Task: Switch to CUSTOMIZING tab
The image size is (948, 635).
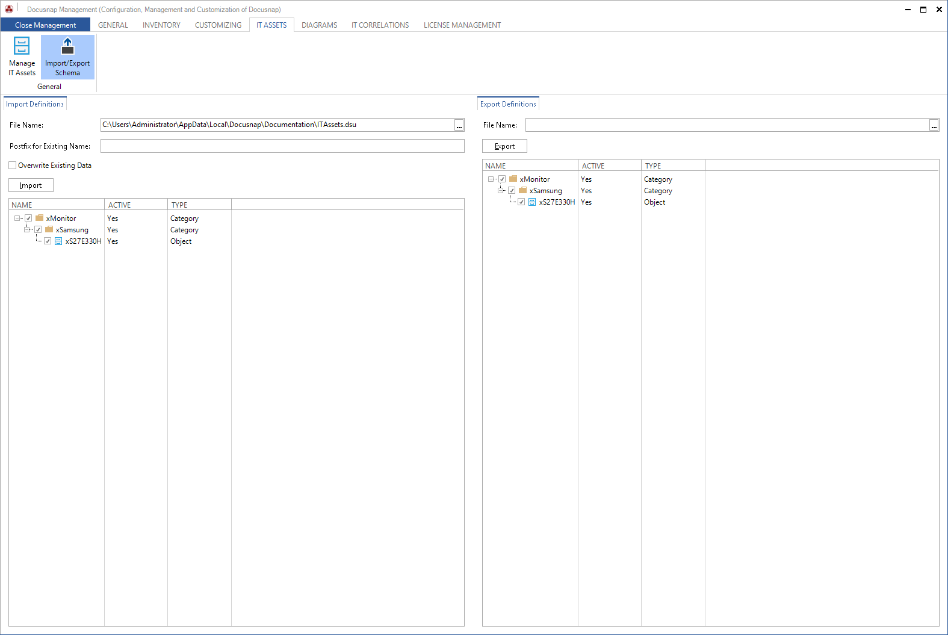Action: (x=218, y=25)
